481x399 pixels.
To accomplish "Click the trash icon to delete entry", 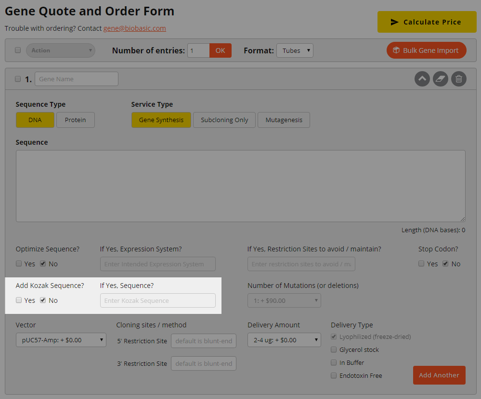I will [459, 79].
